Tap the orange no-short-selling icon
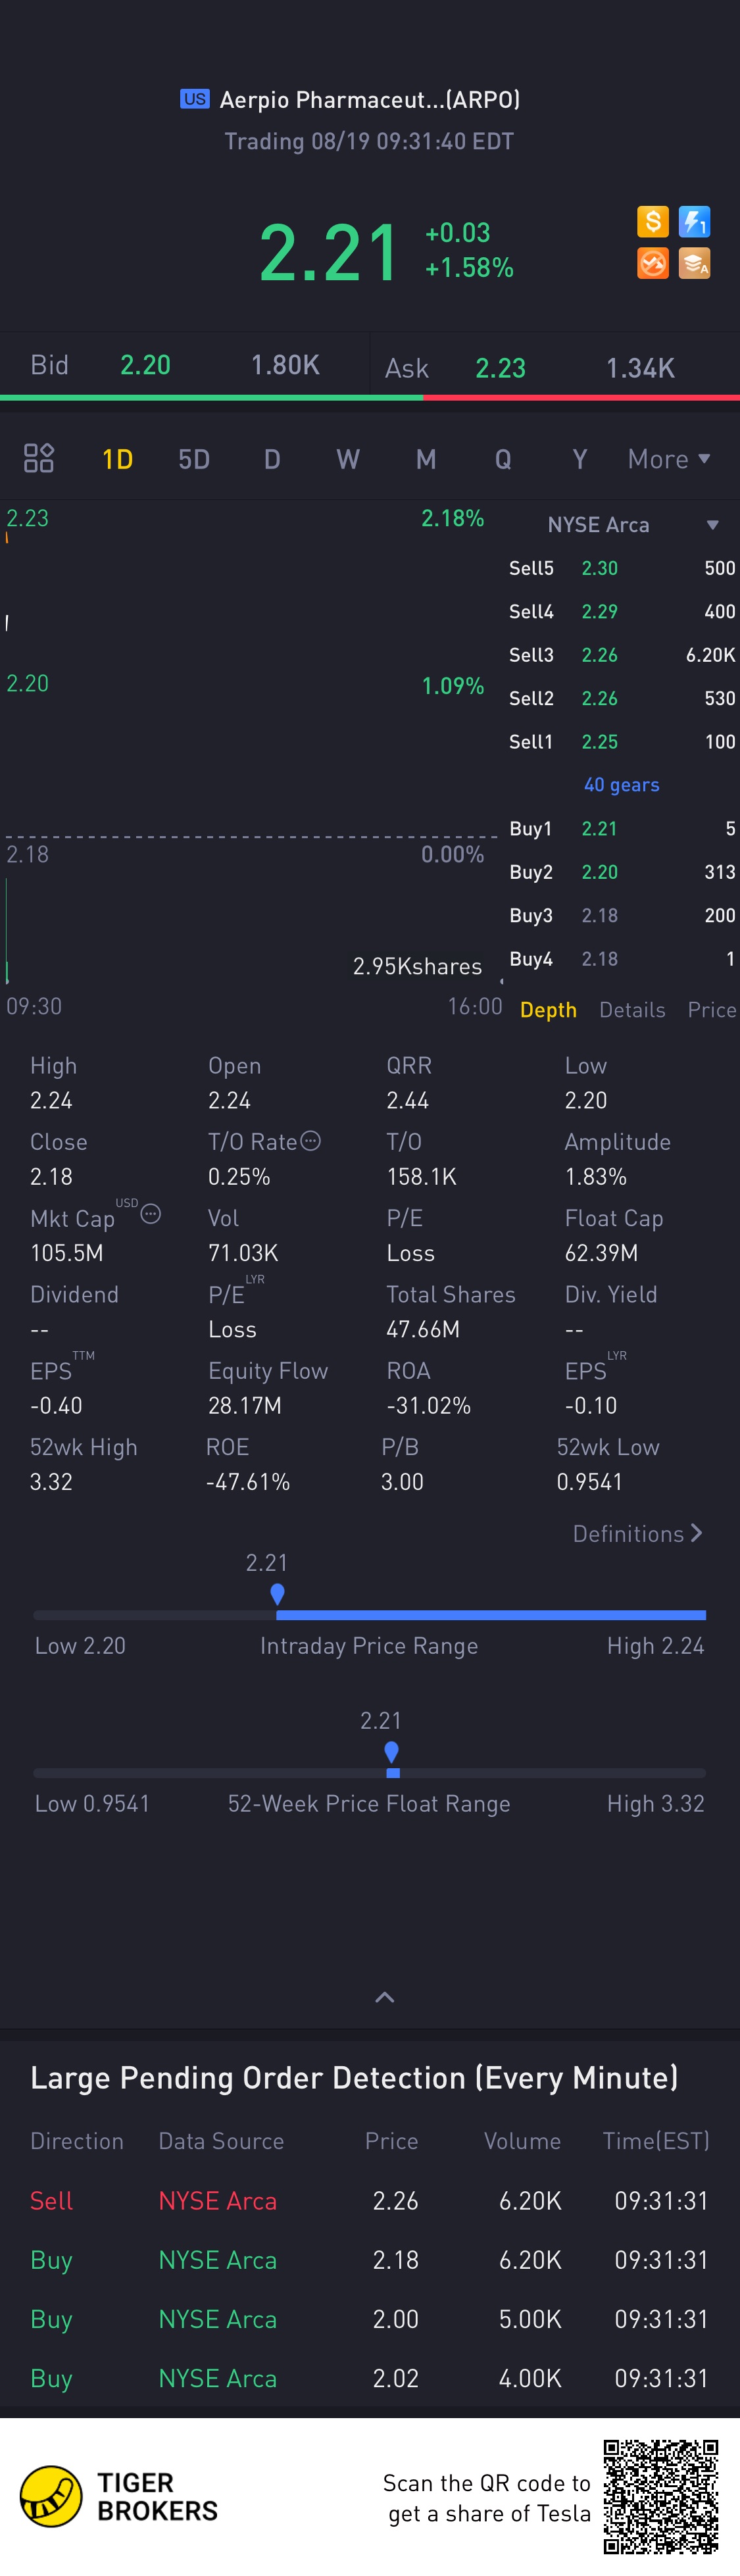The width and height of the screenshot is (740, 2576). [652, 263]
